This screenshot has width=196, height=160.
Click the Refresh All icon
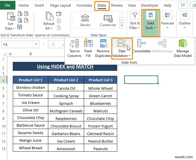50,16
